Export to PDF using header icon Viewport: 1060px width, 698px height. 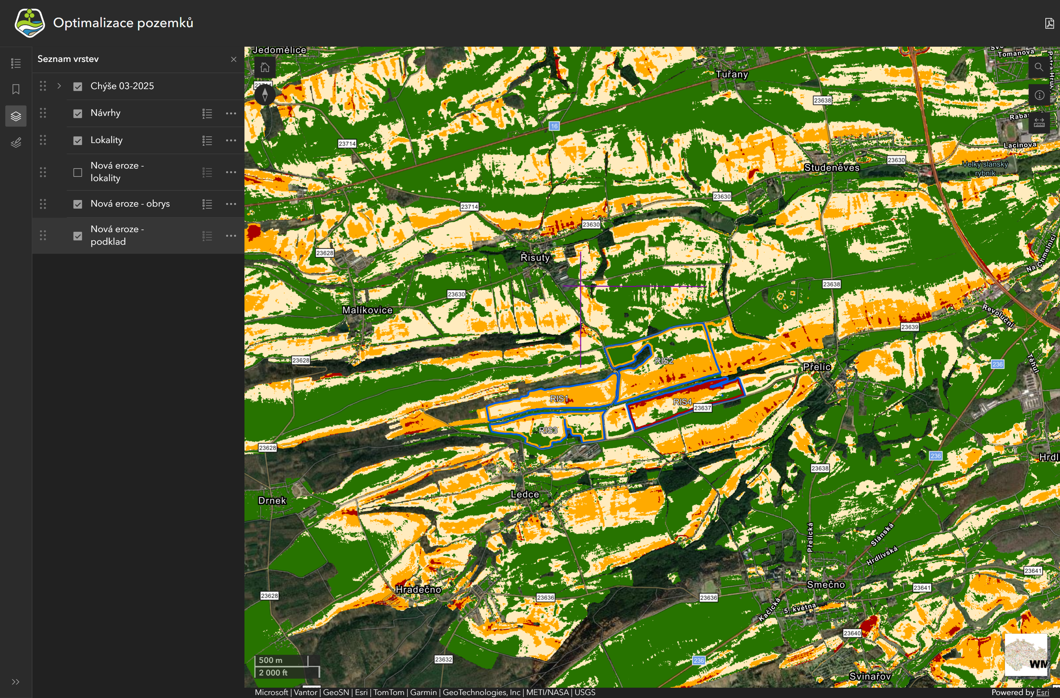[1049, 23]
